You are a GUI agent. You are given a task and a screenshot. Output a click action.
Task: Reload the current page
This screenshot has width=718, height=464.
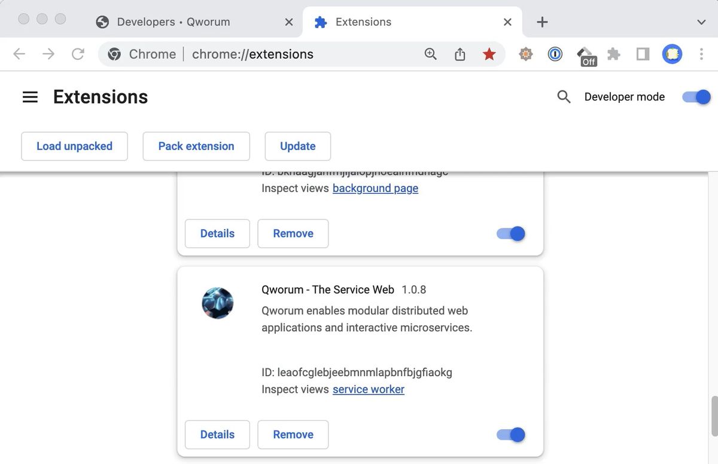[78, 54]
